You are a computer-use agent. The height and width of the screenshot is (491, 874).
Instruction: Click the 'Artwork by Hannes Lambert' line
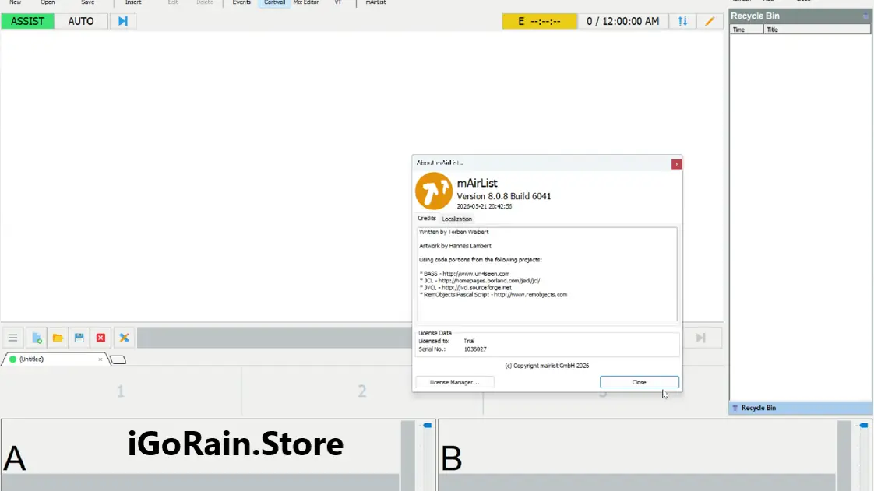tap(455, 246)
